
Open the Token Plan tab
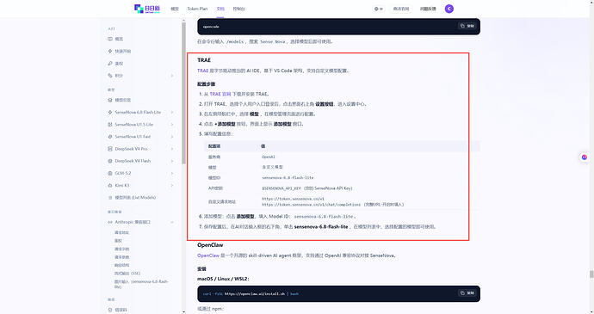tap(197, 9)
